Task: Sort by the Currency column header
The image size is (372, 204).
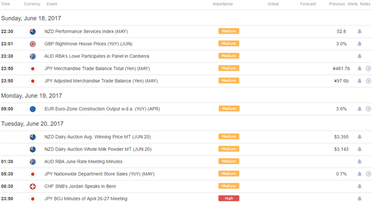Action: coord(32,4)
